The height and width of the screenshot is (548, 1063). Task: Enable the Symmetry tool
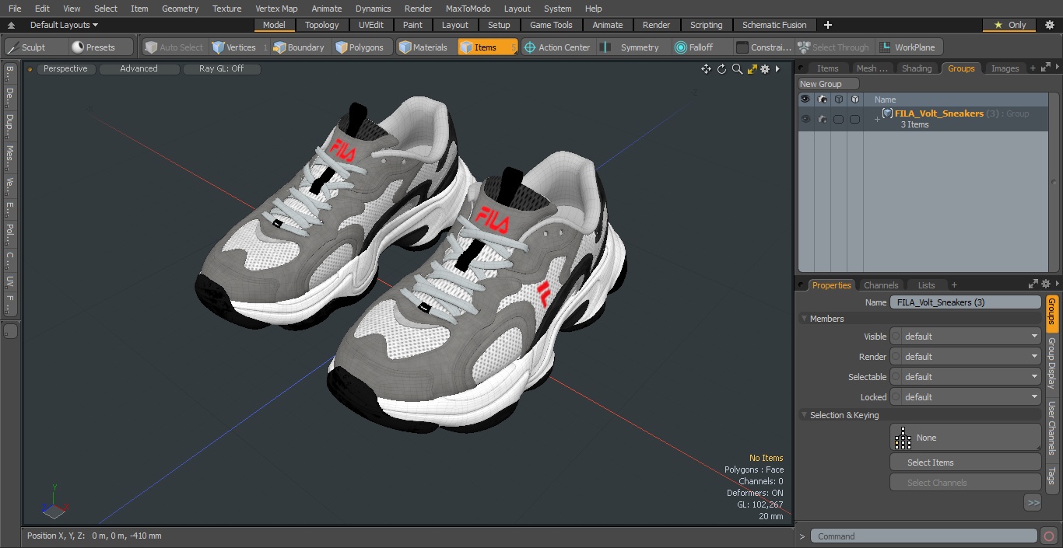(x=631, y=47)
